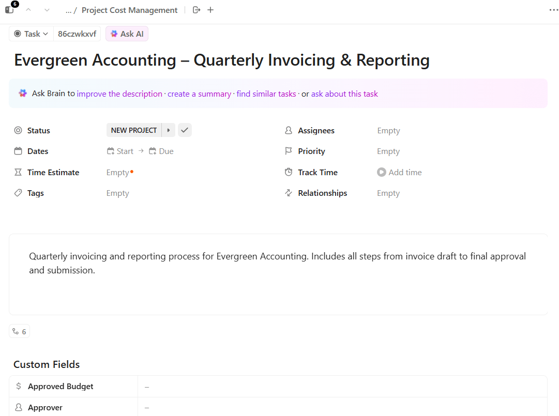Click create a summary link
559x416 pixels.
coord(199,94)
